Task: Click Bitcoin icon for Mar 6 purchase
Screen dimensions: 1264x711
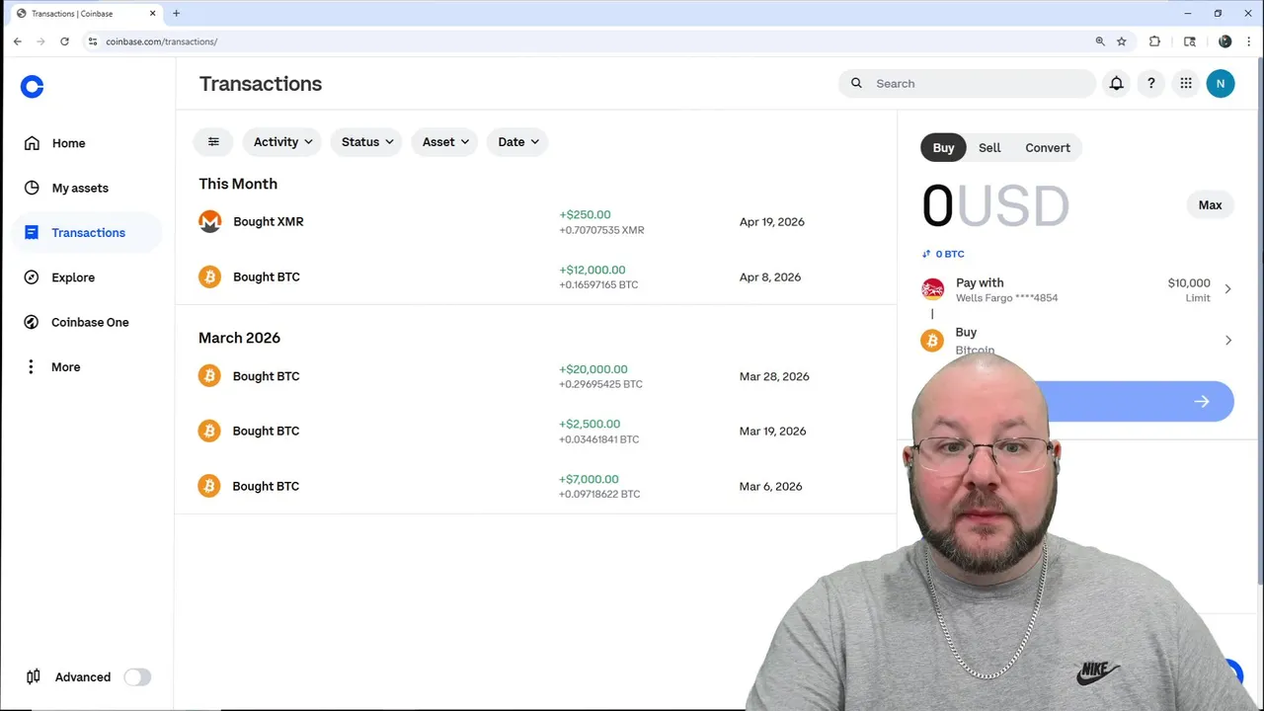Action: (x=209, y=486)
